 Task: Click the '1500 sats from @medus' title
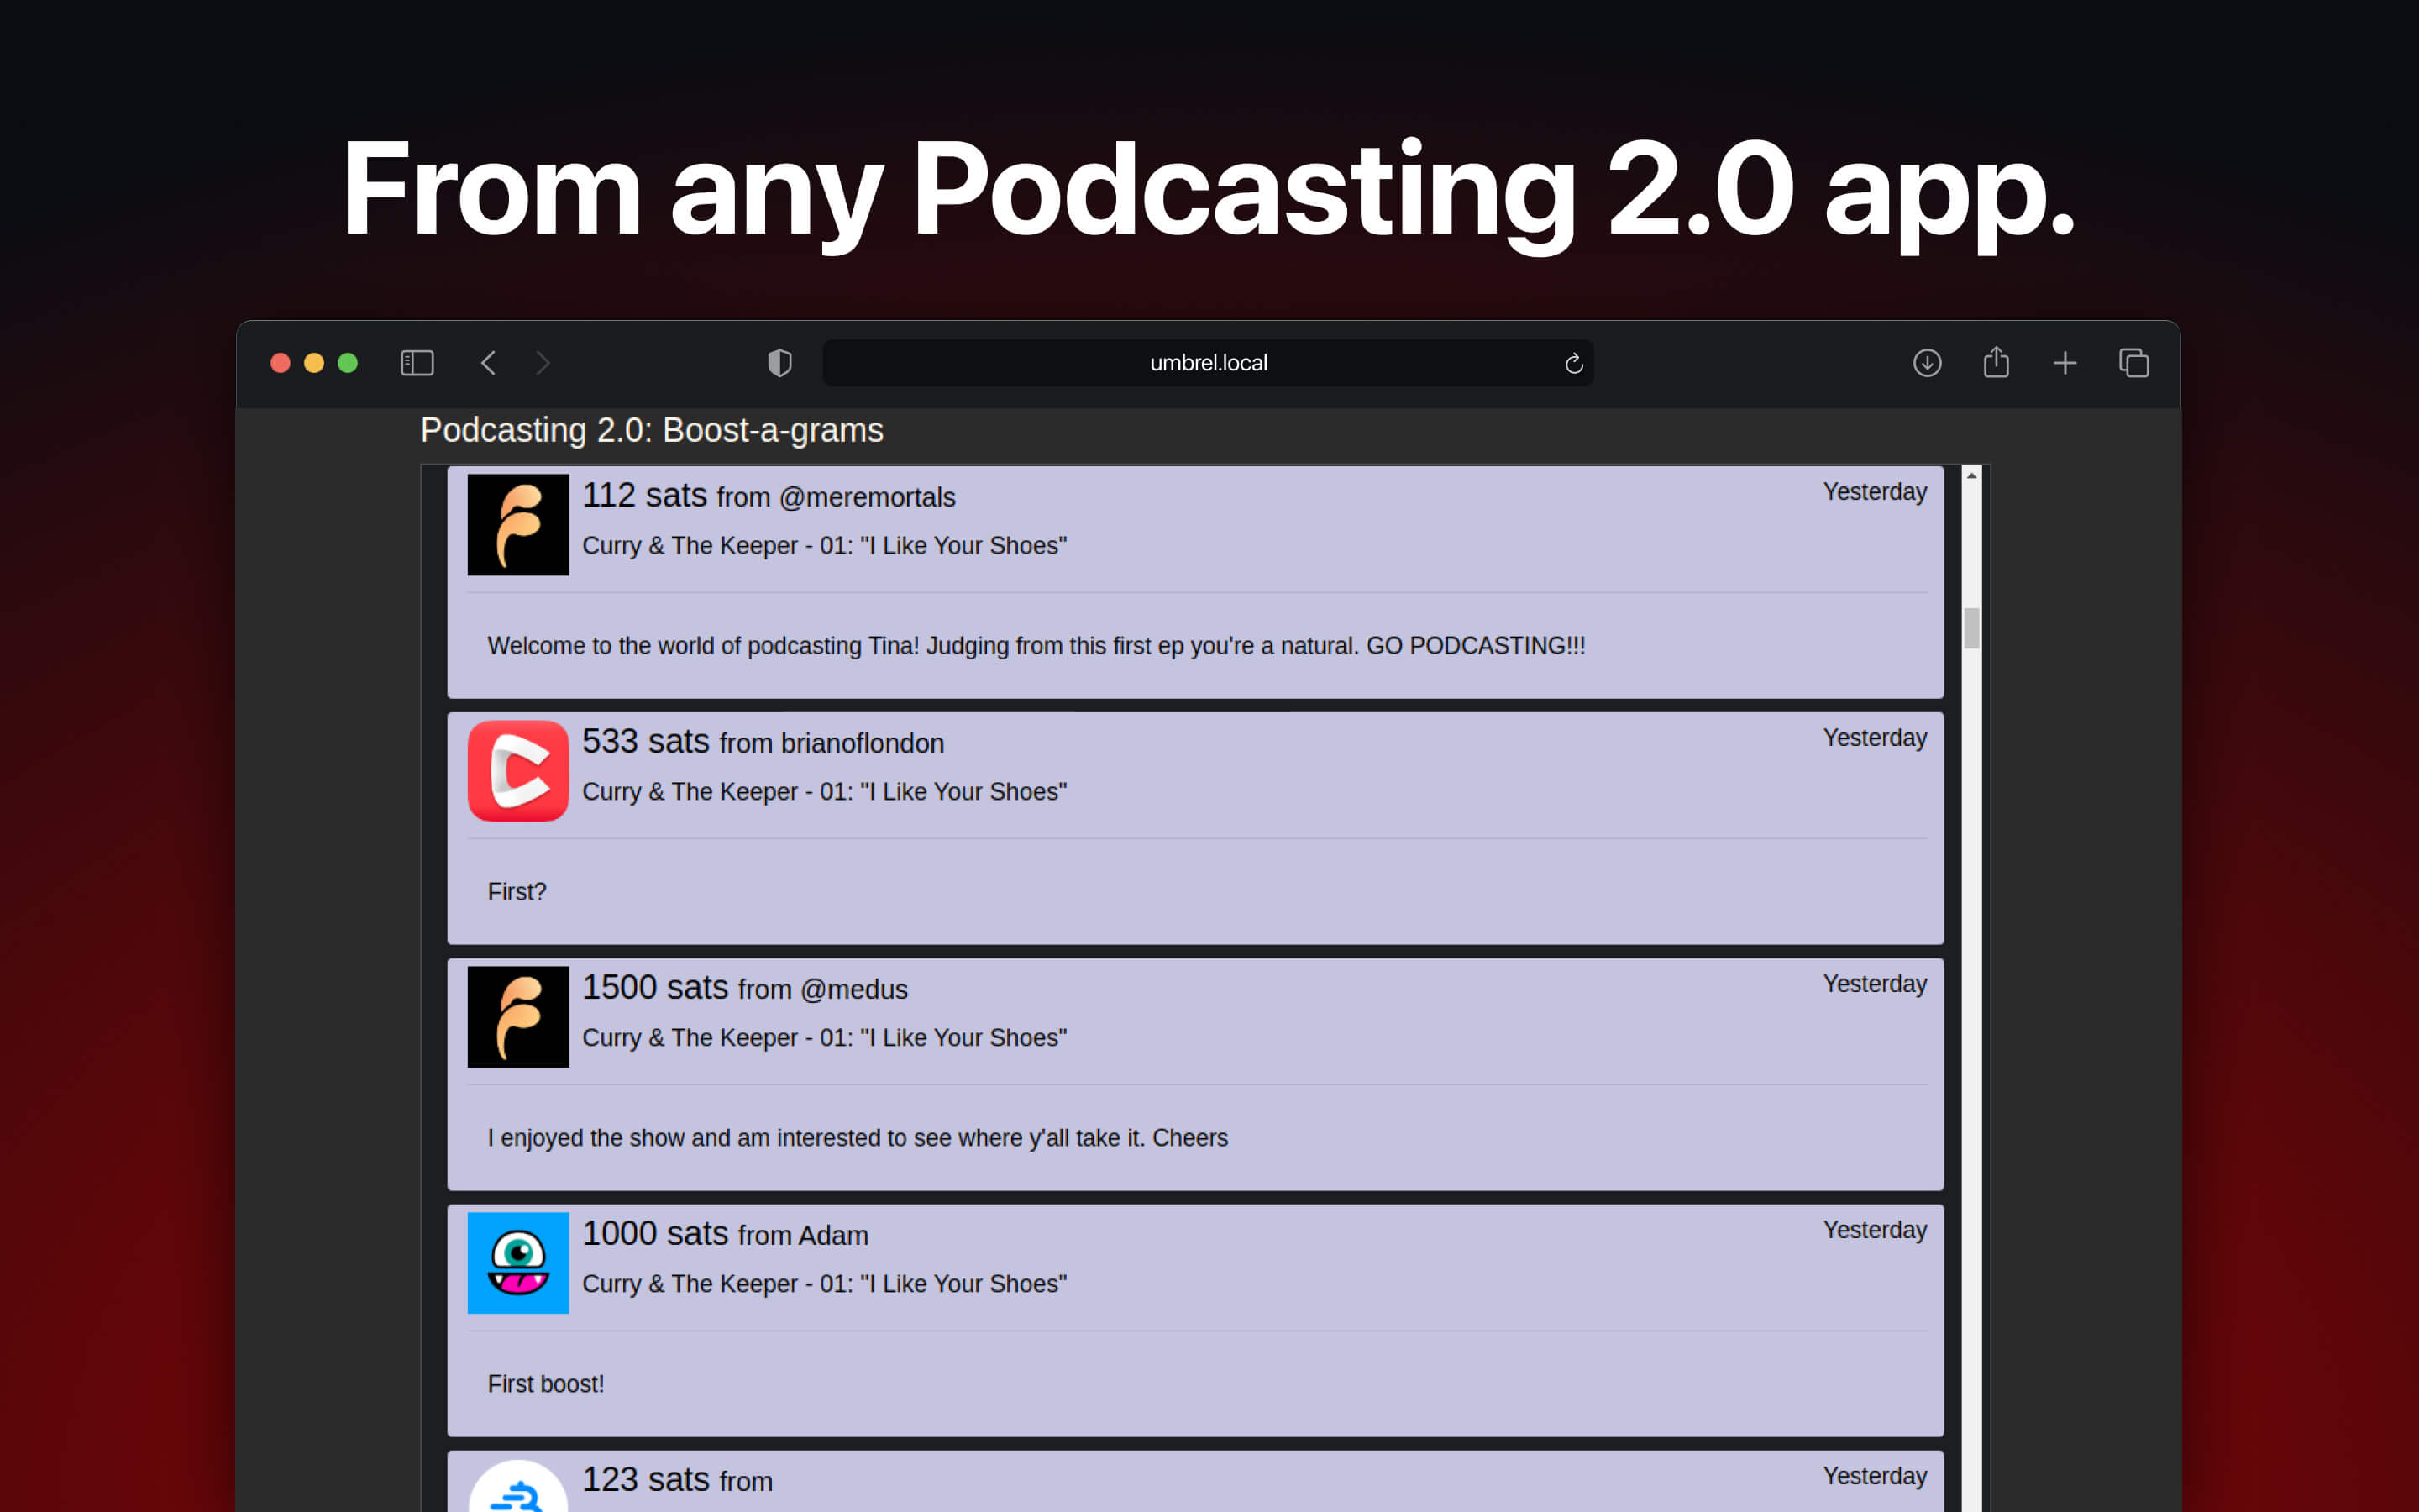[745, 988]
